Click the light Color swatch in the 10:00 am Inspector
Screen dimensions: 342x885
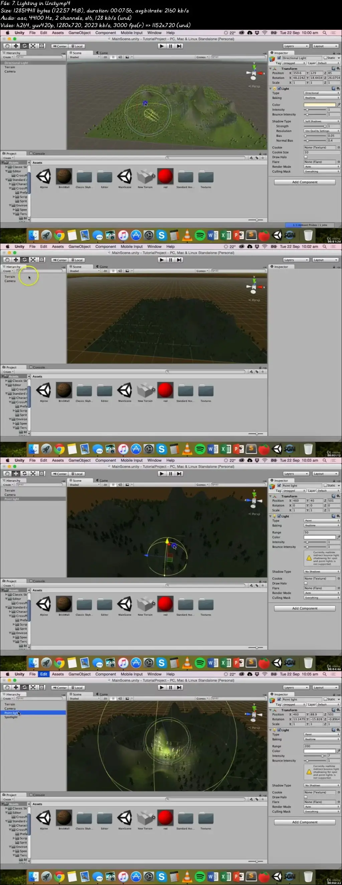pyautogui.click(x=320, y=104)
